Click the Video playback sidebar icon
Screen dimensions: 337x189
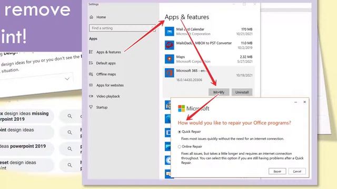point(91,96)
